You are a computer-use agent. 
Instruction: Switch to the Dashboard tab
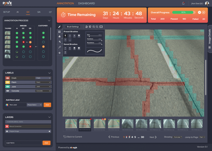click(x=86, y=3)
